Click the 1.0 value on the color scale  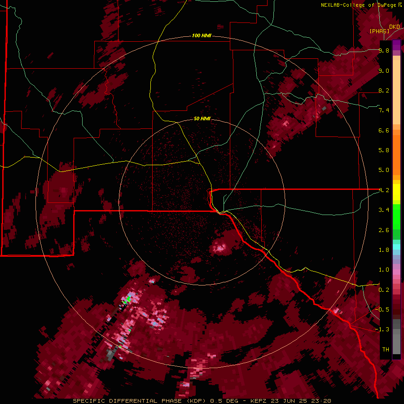click(384, 270)
